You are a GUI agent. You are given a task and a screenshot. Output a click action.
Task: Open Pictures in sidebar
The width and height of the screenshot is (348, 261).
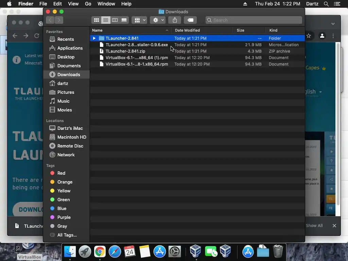point(66,92)
